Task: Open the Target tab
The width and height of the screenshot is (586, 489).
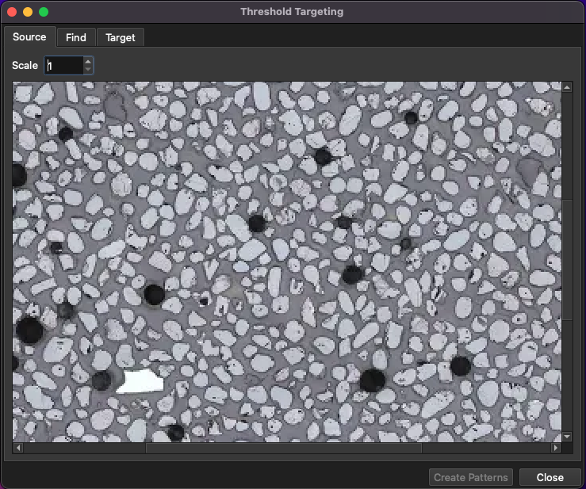Action: [120, 37]
